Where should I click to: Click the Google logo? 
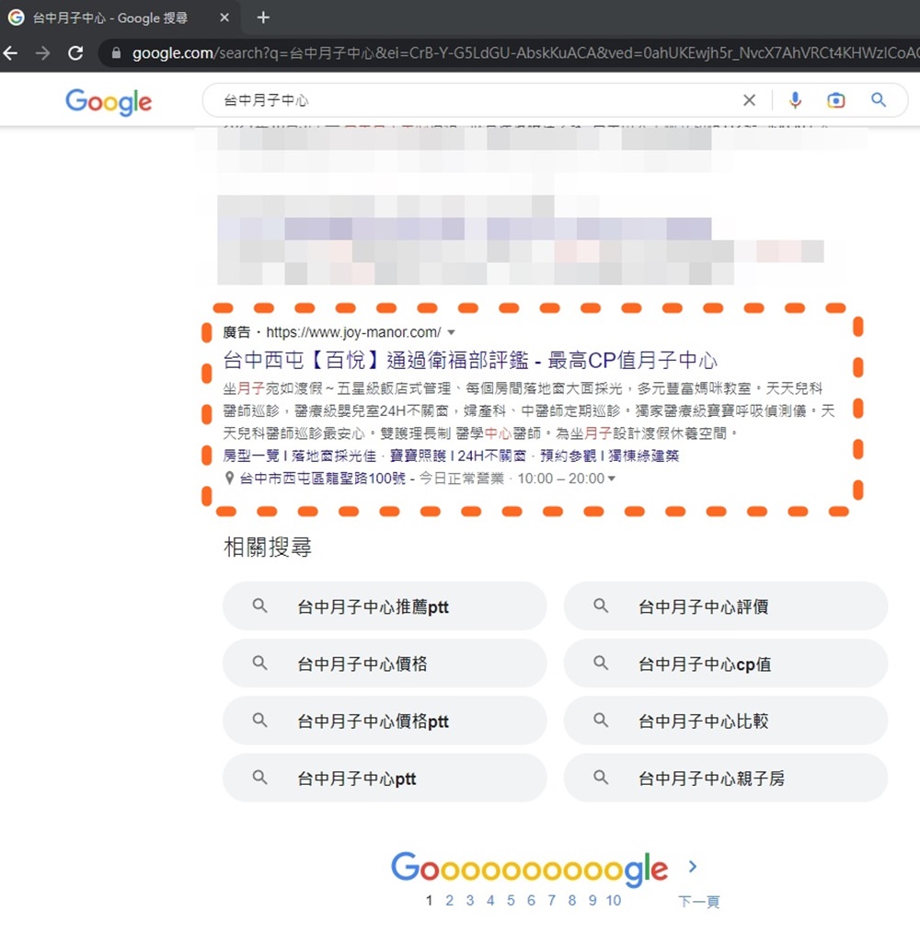(109, 102)
